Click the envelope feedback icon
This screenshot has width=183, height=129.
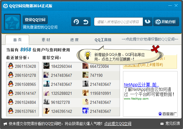(x=162, y=124)
